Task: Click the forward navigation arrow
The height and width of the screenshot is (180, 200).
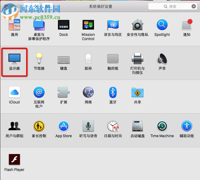Action: pyautogui.click(x=36, y=6)
